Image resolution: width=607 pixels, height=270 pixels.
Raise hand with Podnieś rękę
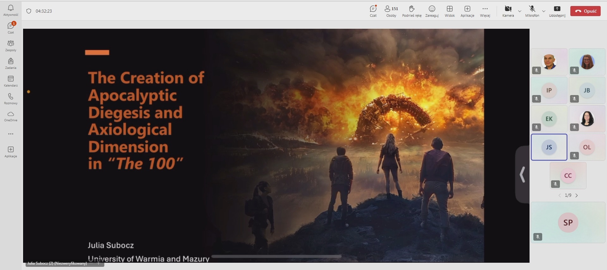pyautogui.click(x=412, y=11)
